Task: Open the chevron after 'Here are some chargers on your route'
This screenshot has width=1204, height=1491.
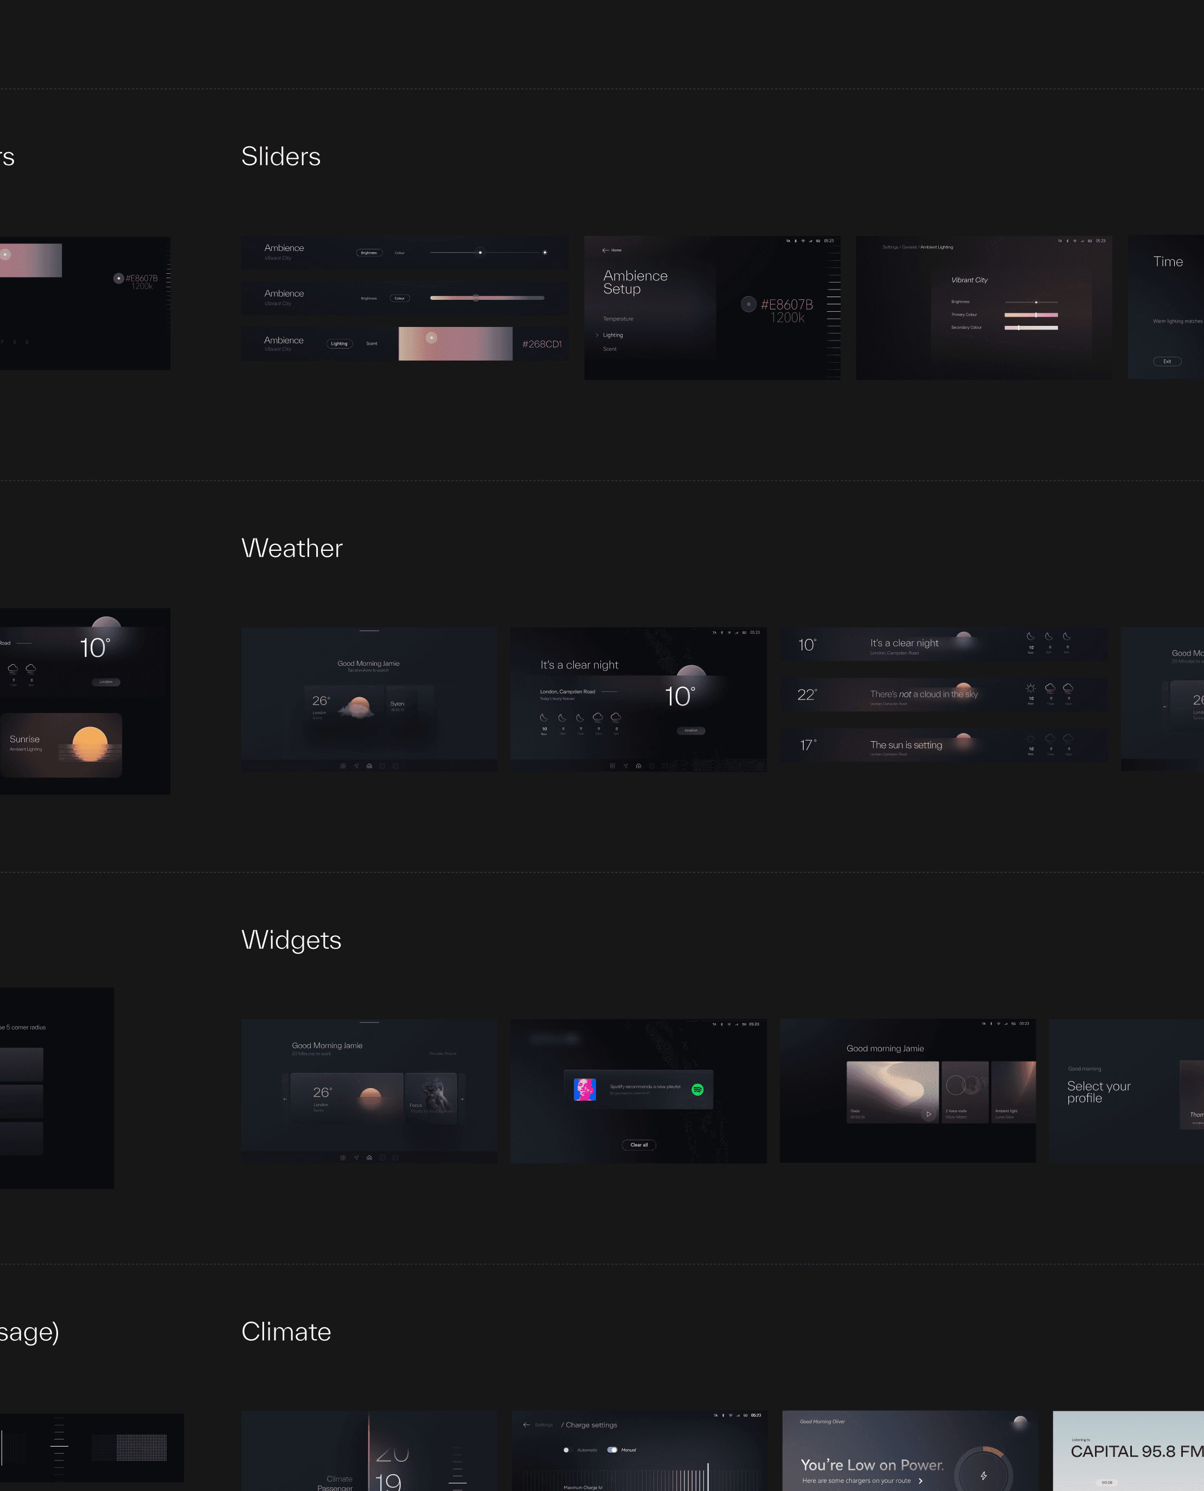Action: (920, 1481)
